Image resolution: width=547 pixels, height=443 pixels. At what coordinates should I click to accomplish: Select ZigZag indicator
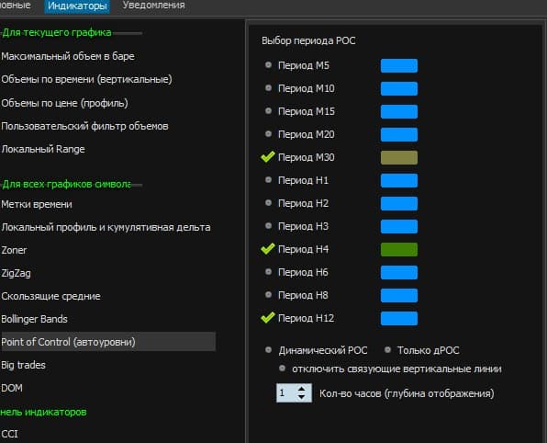point(16,273)
